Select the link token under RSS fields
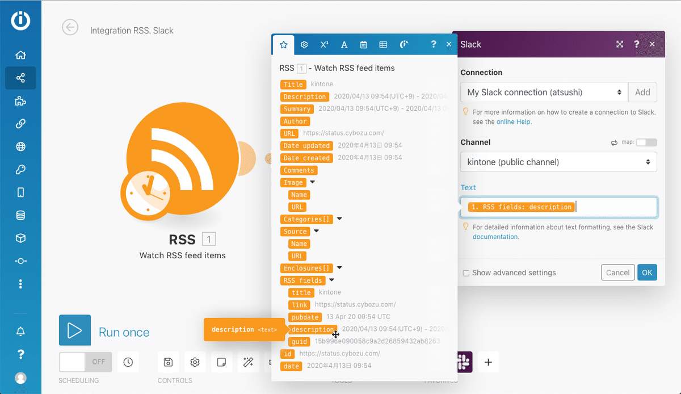Image resolution: width=681 pixels, height=394 pixels. (x=300, y=305)
